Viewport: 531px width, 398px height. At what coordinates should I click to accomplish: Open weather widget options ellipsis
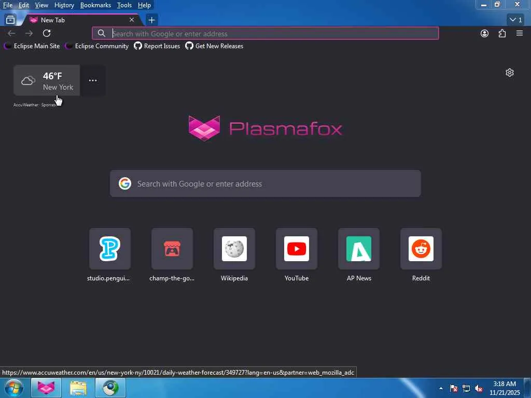(93, 80)
